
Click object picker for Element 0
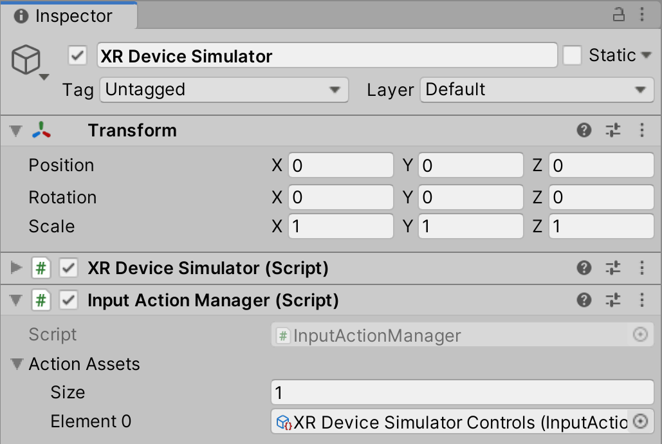tap(640, 421)
